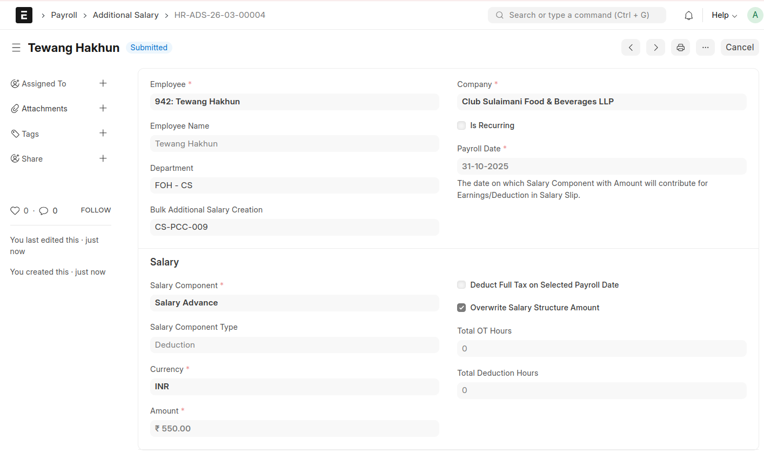Navigate to Payroll breadcrumb

click(x=64, y=15)
